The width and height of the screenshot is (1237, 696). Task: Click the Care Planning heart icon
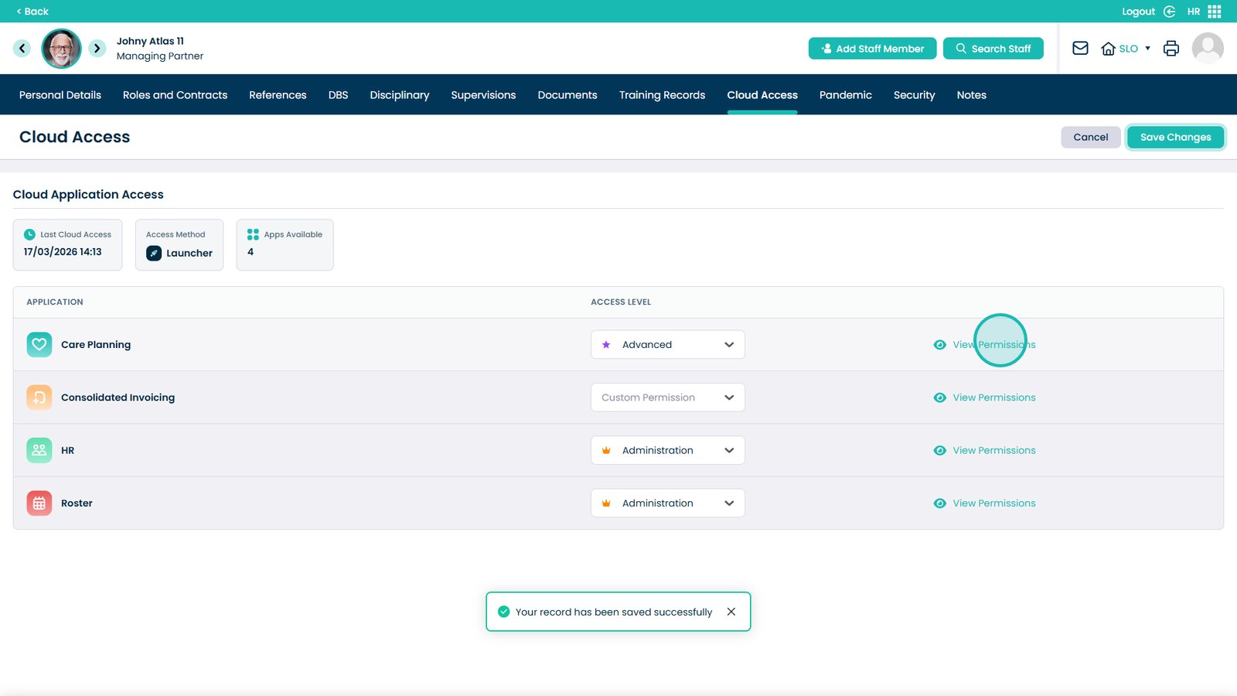click(39, 345)
